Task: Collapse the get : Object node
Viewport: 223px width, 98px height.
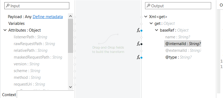Action: [x=151, y=23]
